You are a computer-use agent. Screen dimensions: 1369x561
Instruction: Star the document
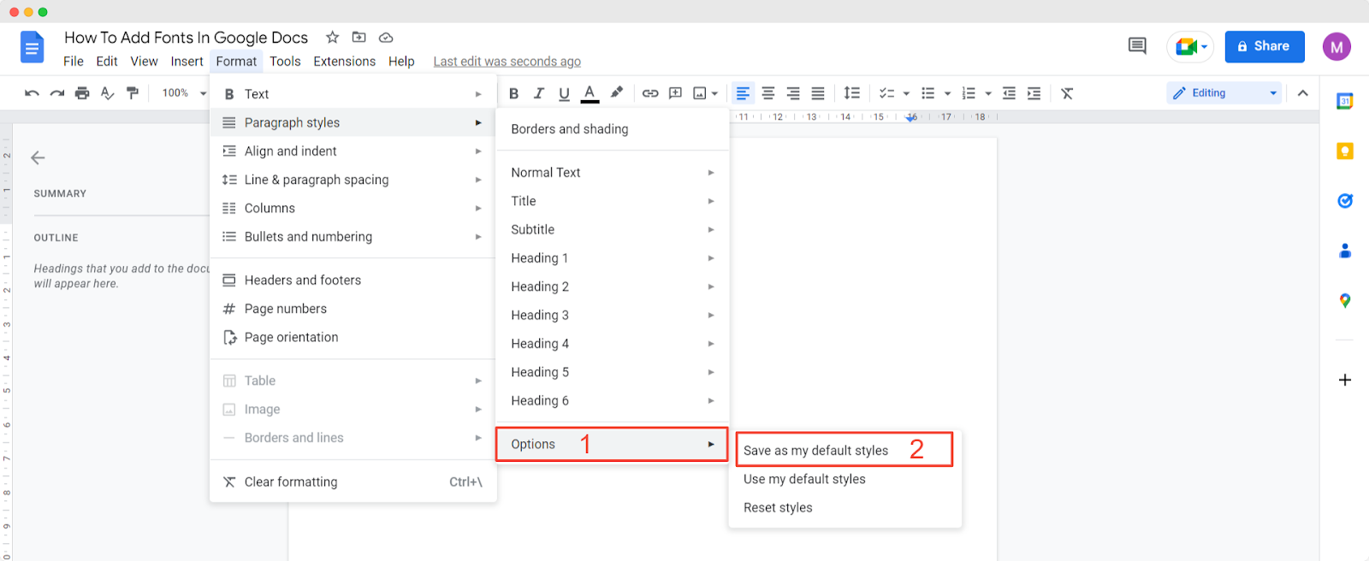(x=332, y=38)
